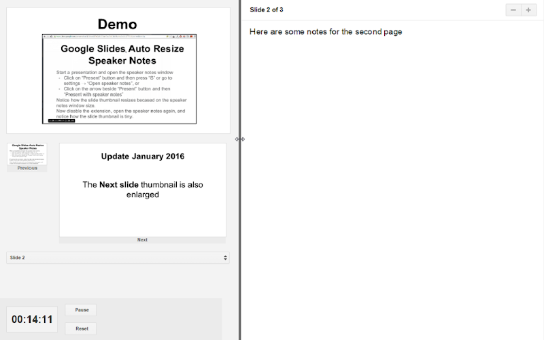Open the Slide 2 selector dropdown

coord(118,258)
